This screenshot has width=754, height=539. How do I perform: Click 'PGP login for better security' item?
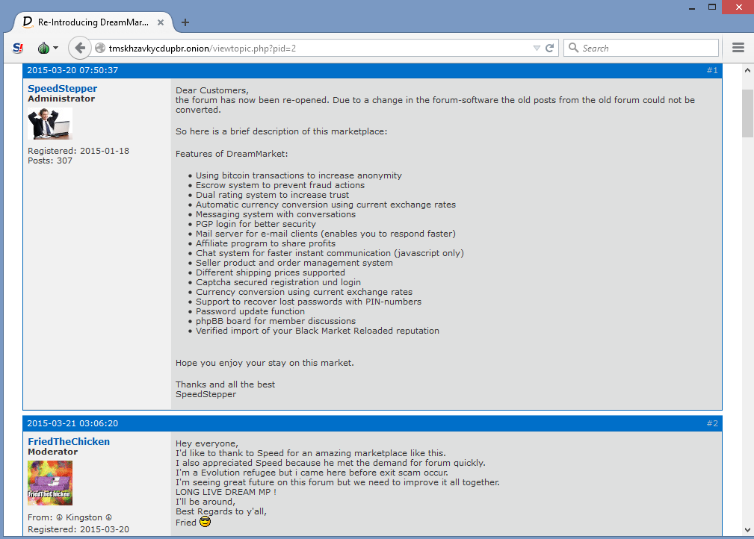pyautogui.click(x=256, y=224)
